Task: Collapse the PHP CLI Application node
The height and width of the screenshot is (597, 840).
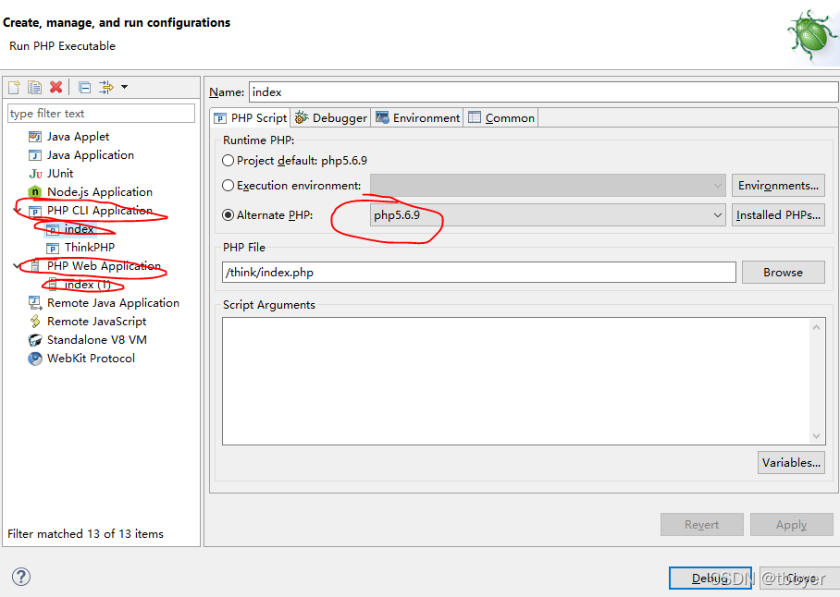Action: click(18, 211)
